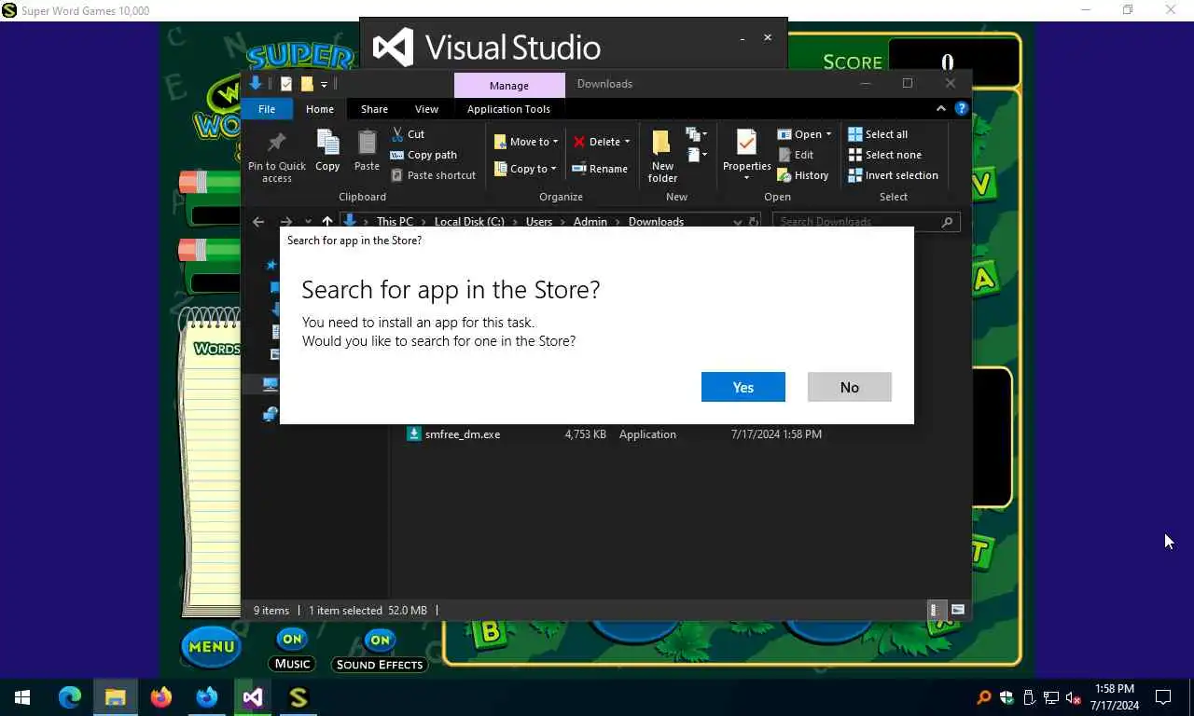Click the red Delete icon
The width and height of the screenshot is (1194, 716).
point(579,142)
